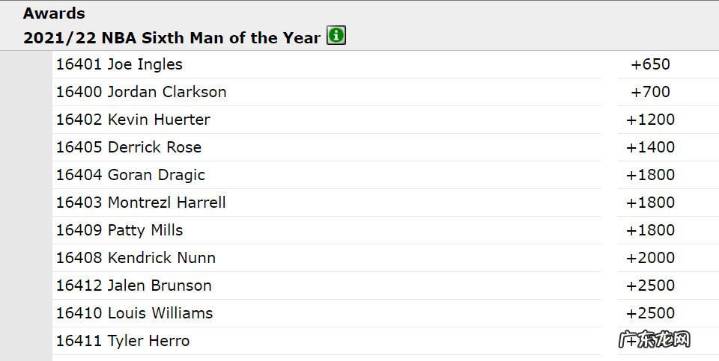This screenshot has width=719, height=361.
Task: Pick the +1800 odds for Patty Mills
Action: click(x=650, y=230)
